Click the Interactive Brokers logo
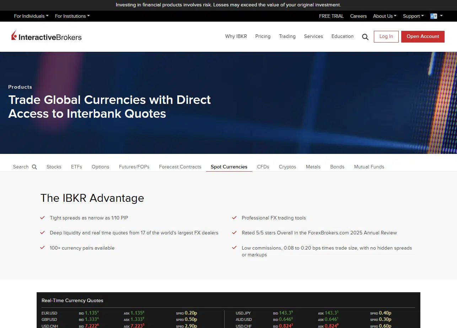457x328 pixels. pos(47,36)
